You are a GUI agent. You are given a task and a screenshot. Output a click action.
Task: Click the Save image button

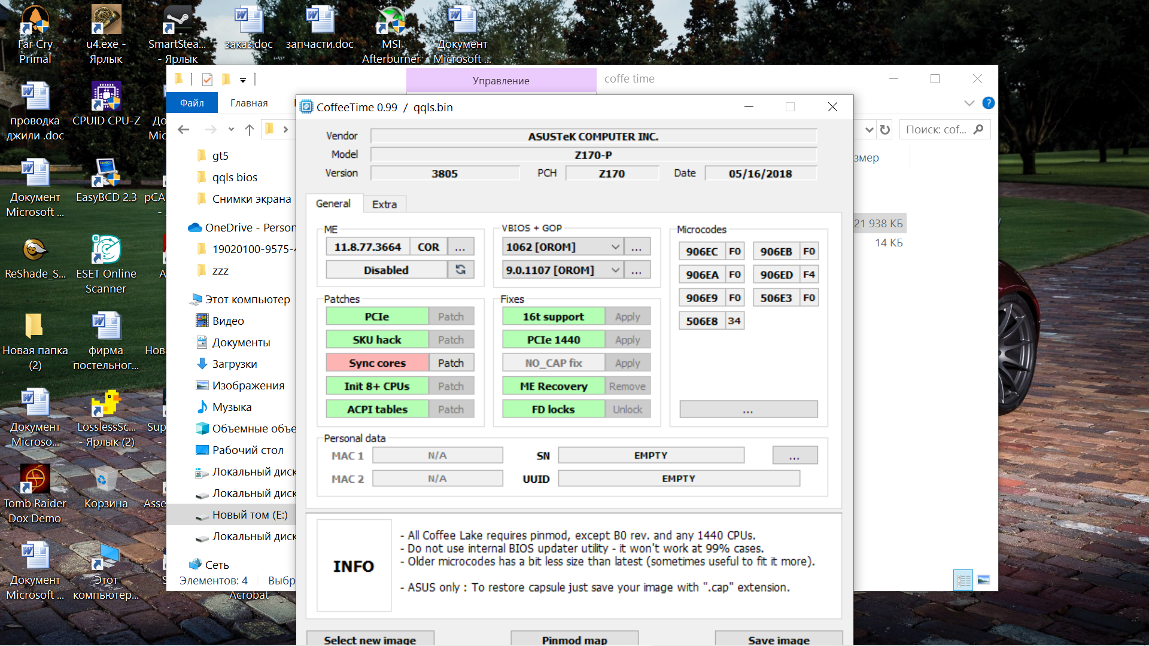pyautogui.click(x=778, y=639)
